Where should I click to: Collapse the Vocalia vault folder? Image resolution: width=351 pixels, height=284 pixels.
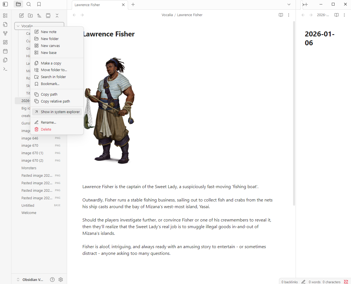point(18,26)
